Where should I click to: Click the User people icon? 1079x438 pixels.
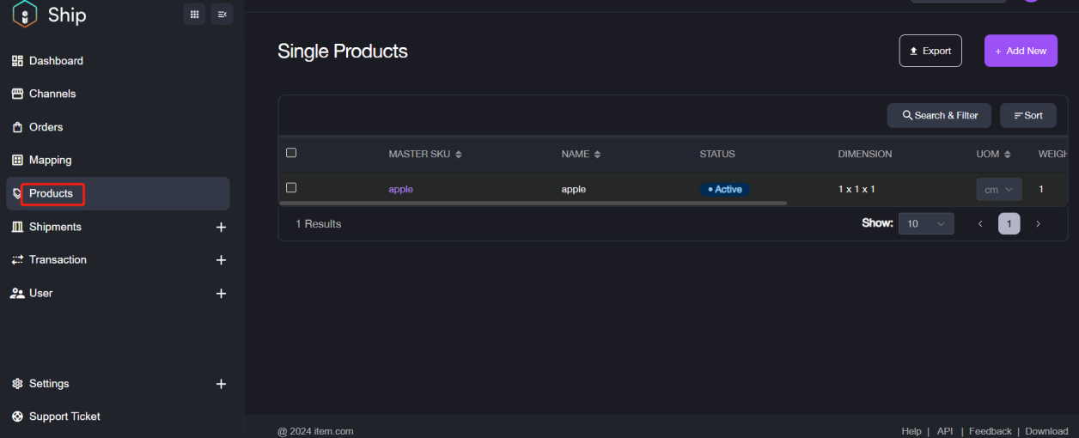[17, 293]
